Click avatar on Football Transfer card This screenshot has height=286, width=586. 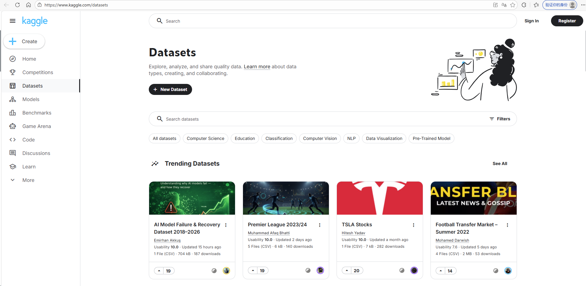pos(508,271)
